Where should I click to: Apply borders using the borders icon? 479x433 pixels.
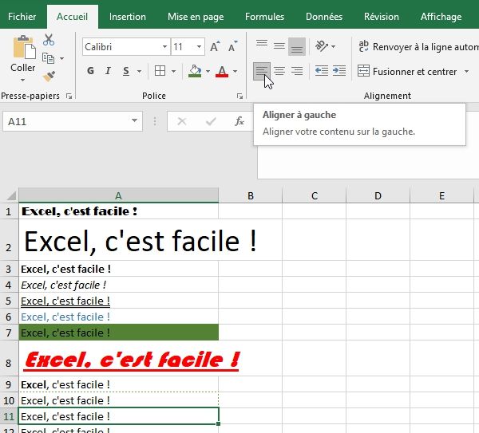[160, 71]
